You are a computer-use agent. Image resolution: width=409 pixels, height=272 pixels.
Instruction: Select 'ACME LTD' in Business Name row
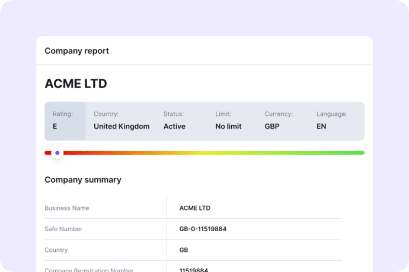click(x=195, y=208)
